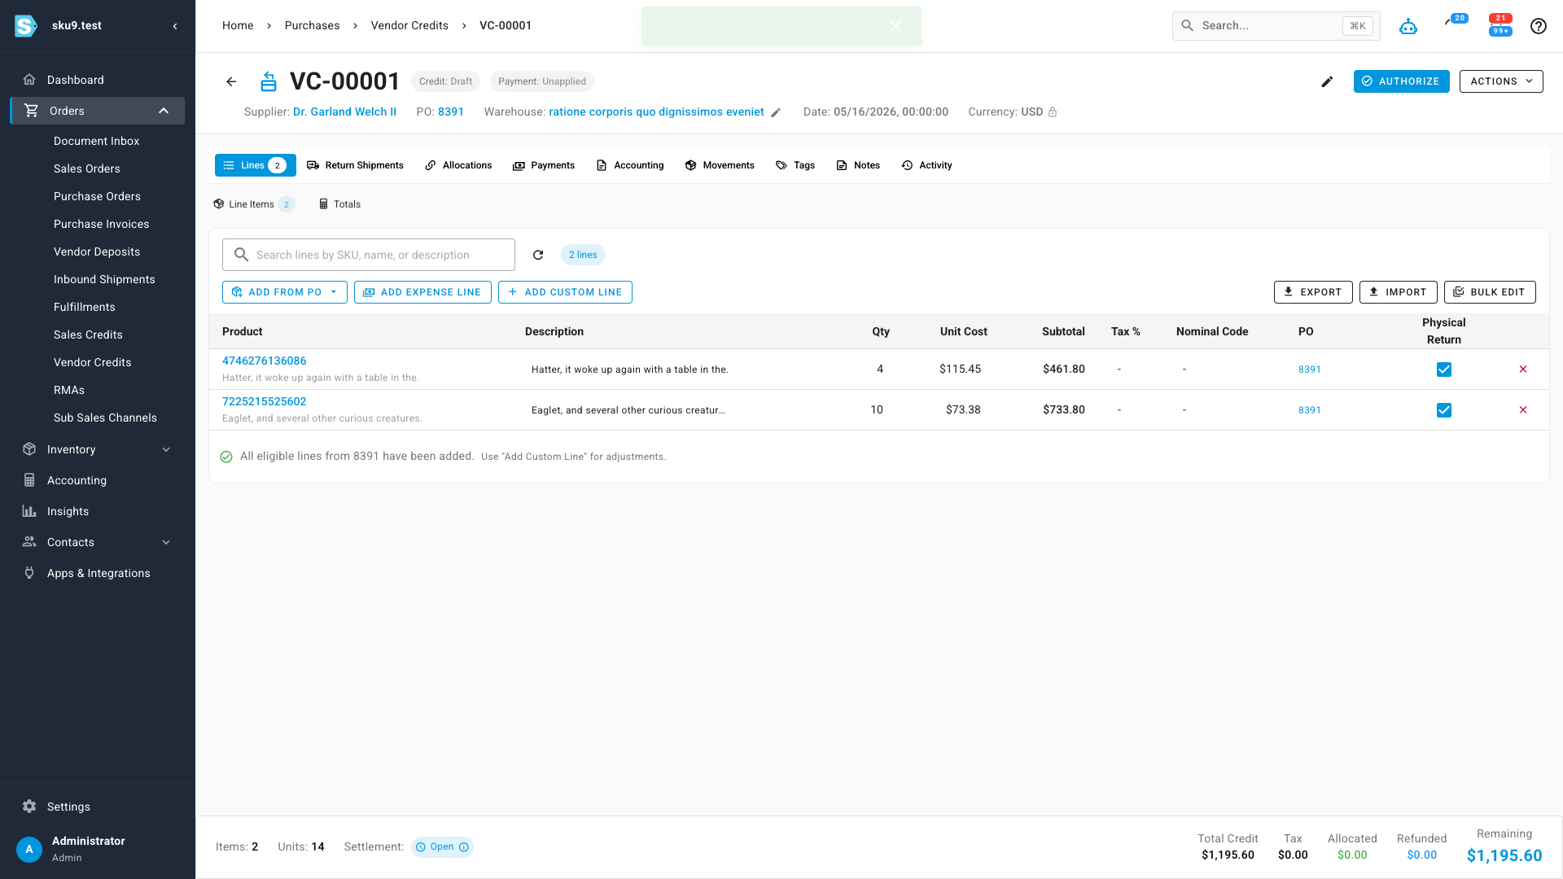Click the Apps & Integrations plug icon
This screenshot has height=879, width=1563.
pos(29,573)
